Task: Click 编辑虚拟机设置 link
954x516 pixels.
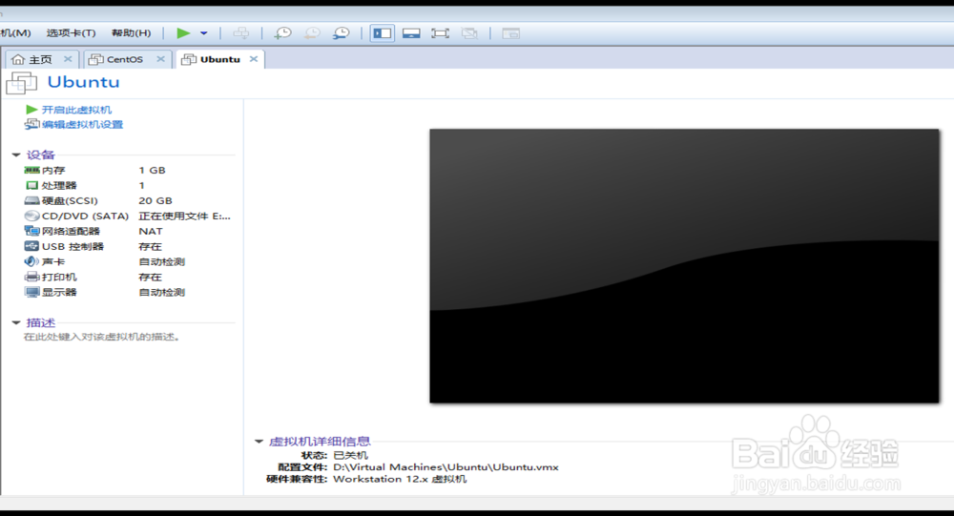Action: tap(82, 124)
